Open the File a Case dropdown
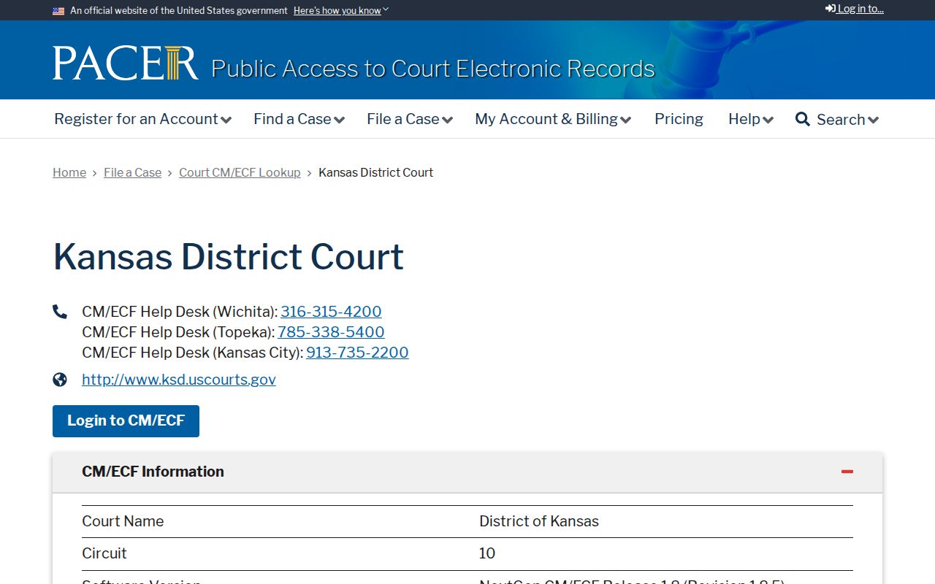 [x=410, y=119]
